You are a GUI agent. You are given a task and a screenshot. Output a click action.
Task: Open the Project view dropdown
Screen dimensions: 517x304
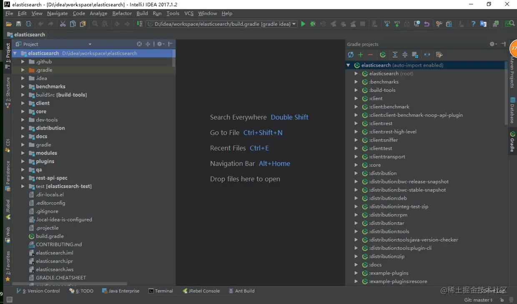tap(90, 44)
